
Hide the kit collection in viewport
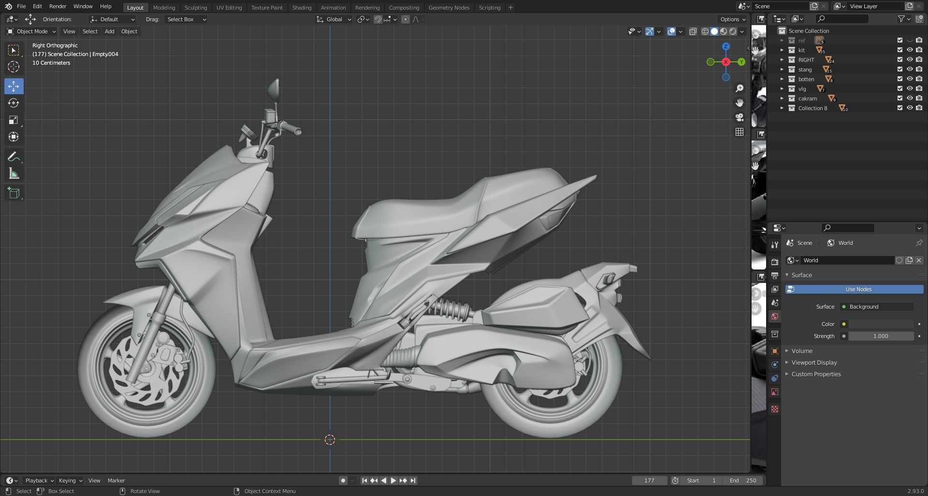click(x=910, y=50)
